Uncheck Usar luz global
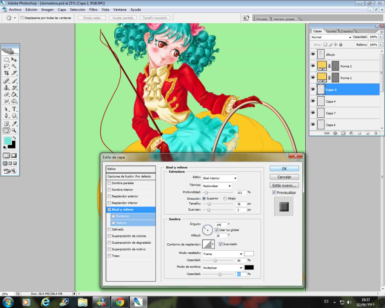Image resolution: width=385 pixels, height=308 pixels. click(217, 230)
